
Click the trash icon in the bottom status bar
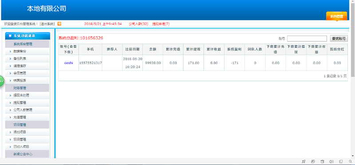point(322,161)
